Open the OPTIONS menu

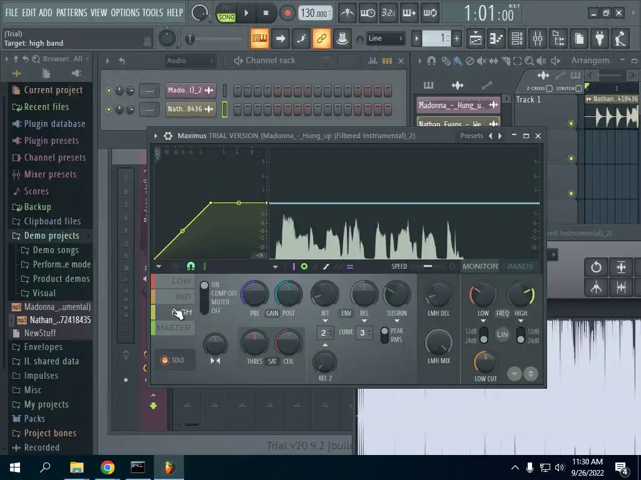125,12
